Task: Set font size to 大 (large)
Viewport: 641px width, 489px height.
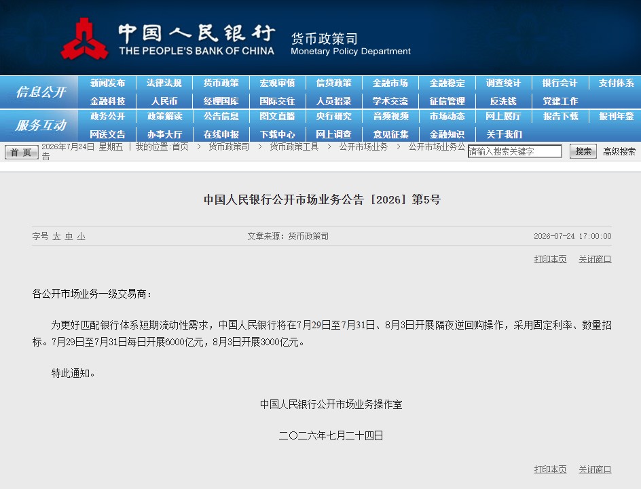Action: 56,236
